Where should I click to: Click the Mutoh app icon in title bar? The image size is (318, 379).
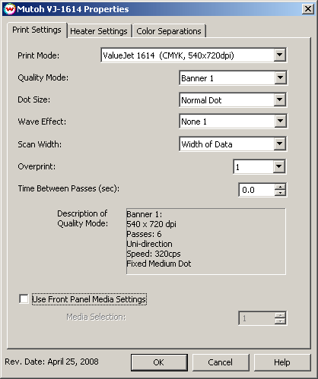10,9
